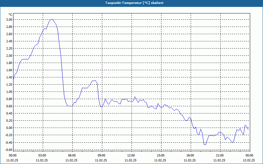The width and height of the screenshot is (263, 164).
Task: Click the 15:00 x-axis time
Action: coord(161,155)
